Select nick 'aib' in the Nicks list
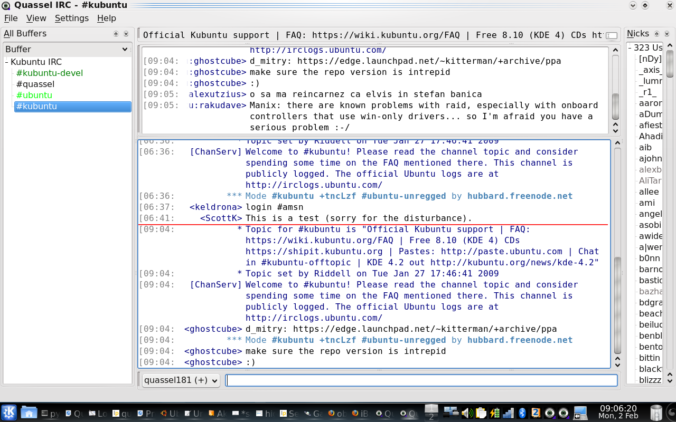Image resolution: width=676 pixels, height=422 pixels. (x=645, y=147)
